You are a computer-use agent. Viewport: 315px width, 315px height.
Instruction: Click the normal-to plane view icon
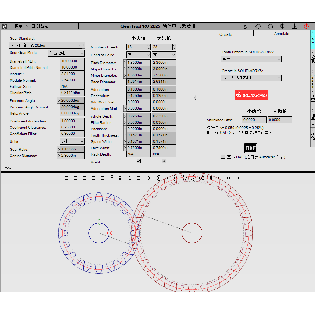point(120,178)
